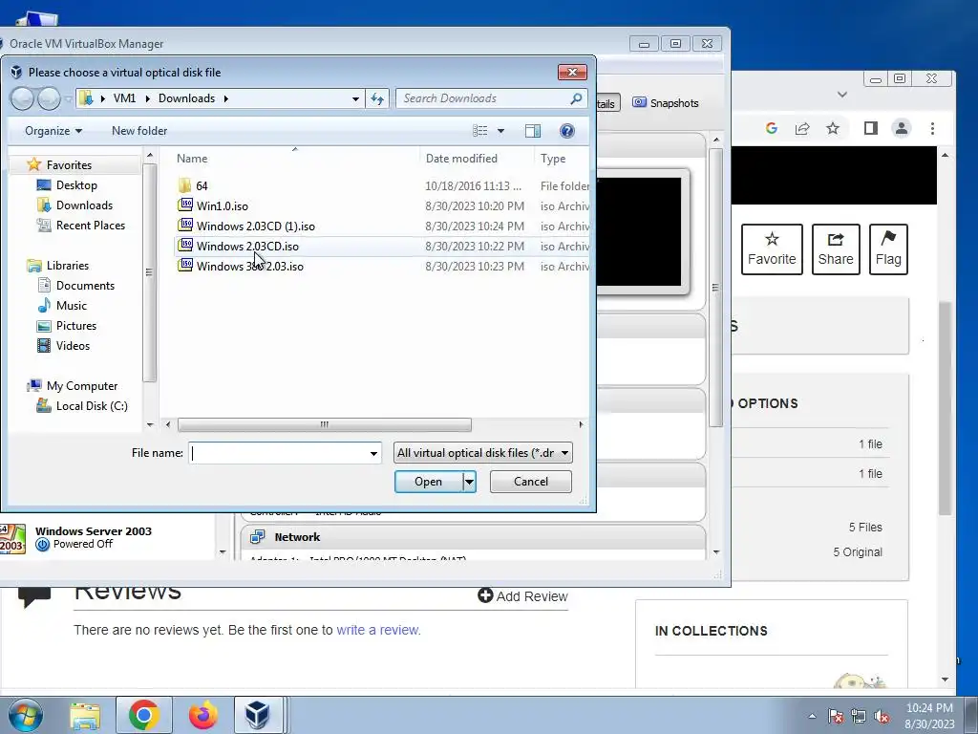Expand the VM1 breadcrumb arrow
This screenshot has height=734, width=978.
click(148, 98)
